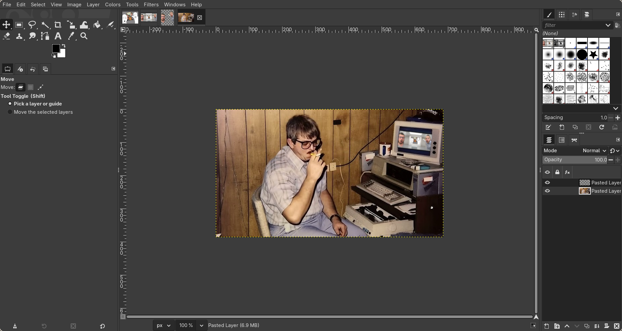Open the File menu

coord(7,4)
